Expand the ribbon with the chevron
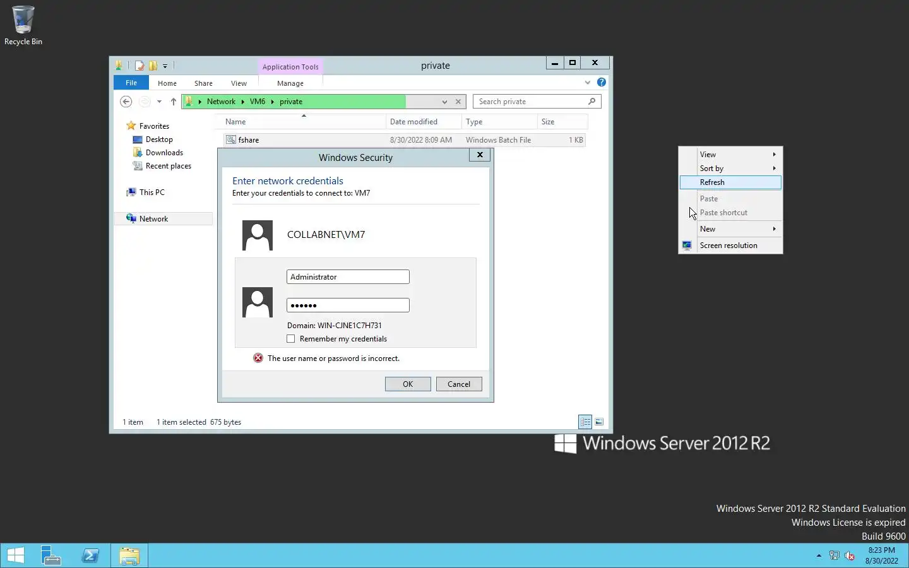 pos(588,83)
